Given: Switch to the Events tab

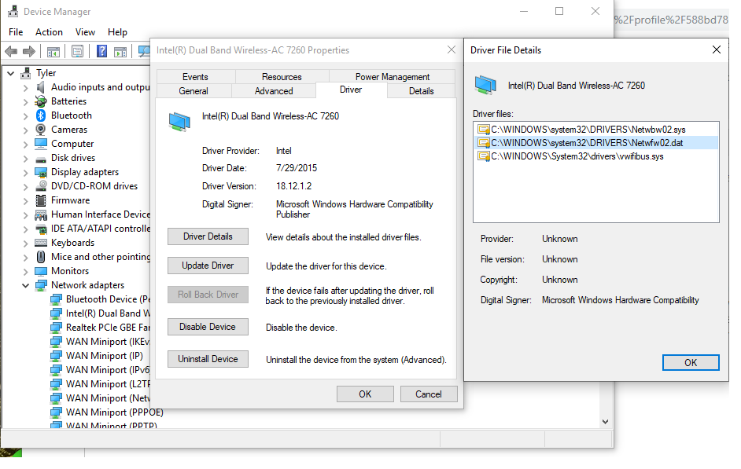Looking at the screenshot, I should coord(195,77).
